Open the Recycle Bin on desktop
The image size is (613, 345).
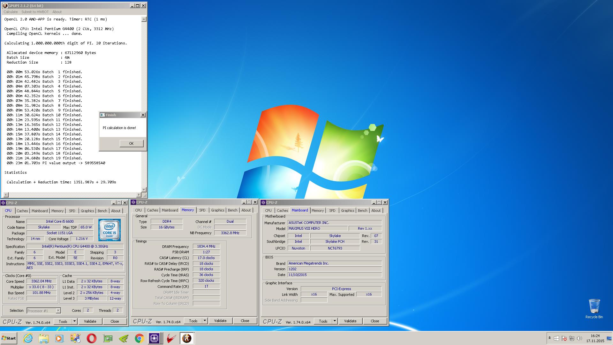click(x=594, y=309)
